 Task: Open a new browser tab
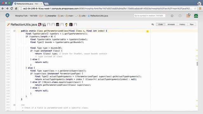tap(47, 4)
